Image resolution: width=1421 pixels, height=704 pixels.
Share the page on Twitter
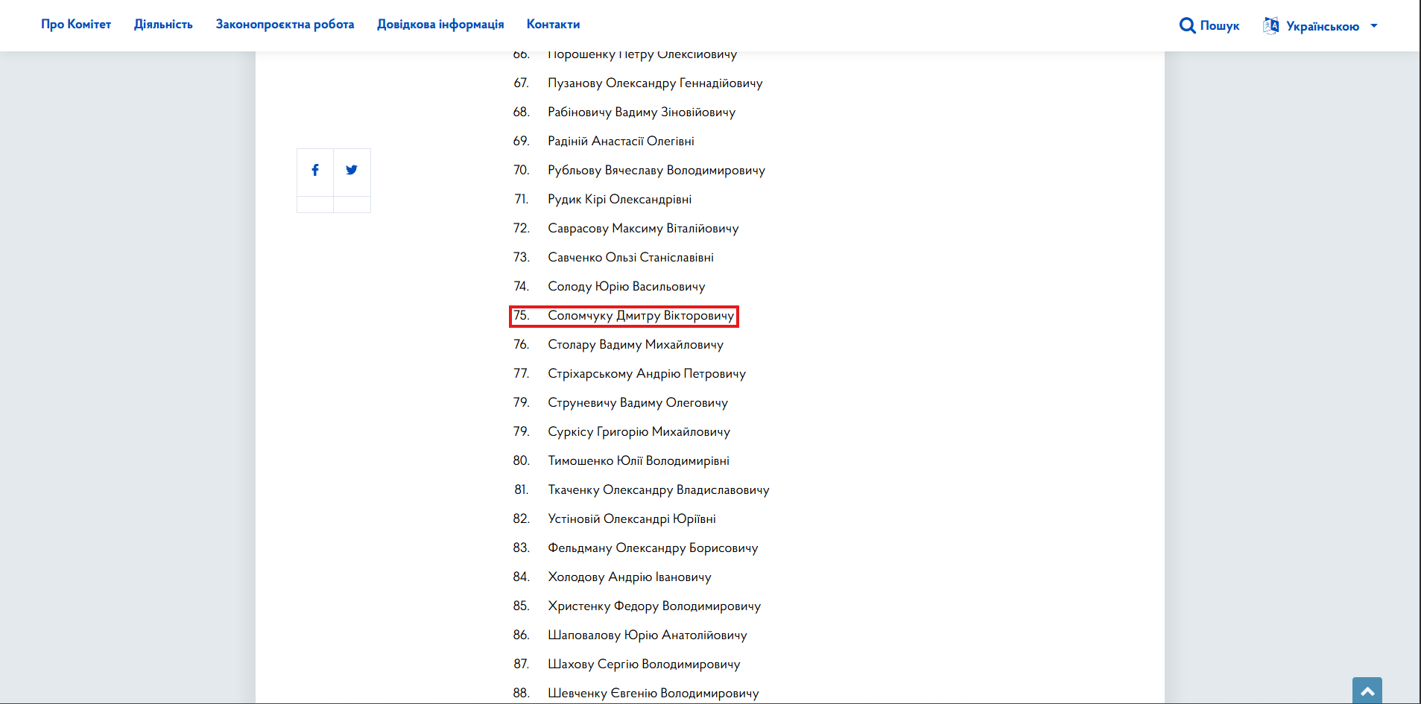[x=352, y=170]
